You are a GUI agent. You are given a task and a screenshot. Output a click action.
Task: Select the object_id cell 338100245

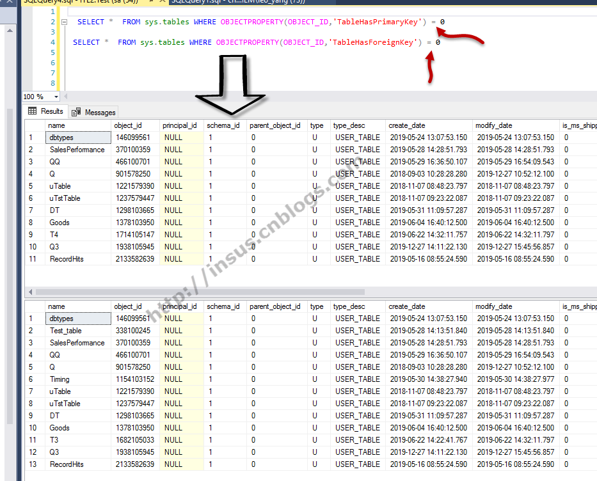click(x=135, y=331)
